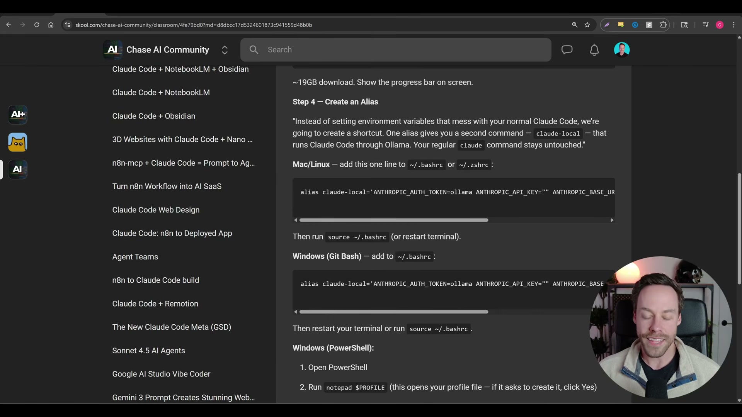Open Claude Code + Obsidian lesson
The height and width of the screenshot is (417, 742).
pos(153,116)
